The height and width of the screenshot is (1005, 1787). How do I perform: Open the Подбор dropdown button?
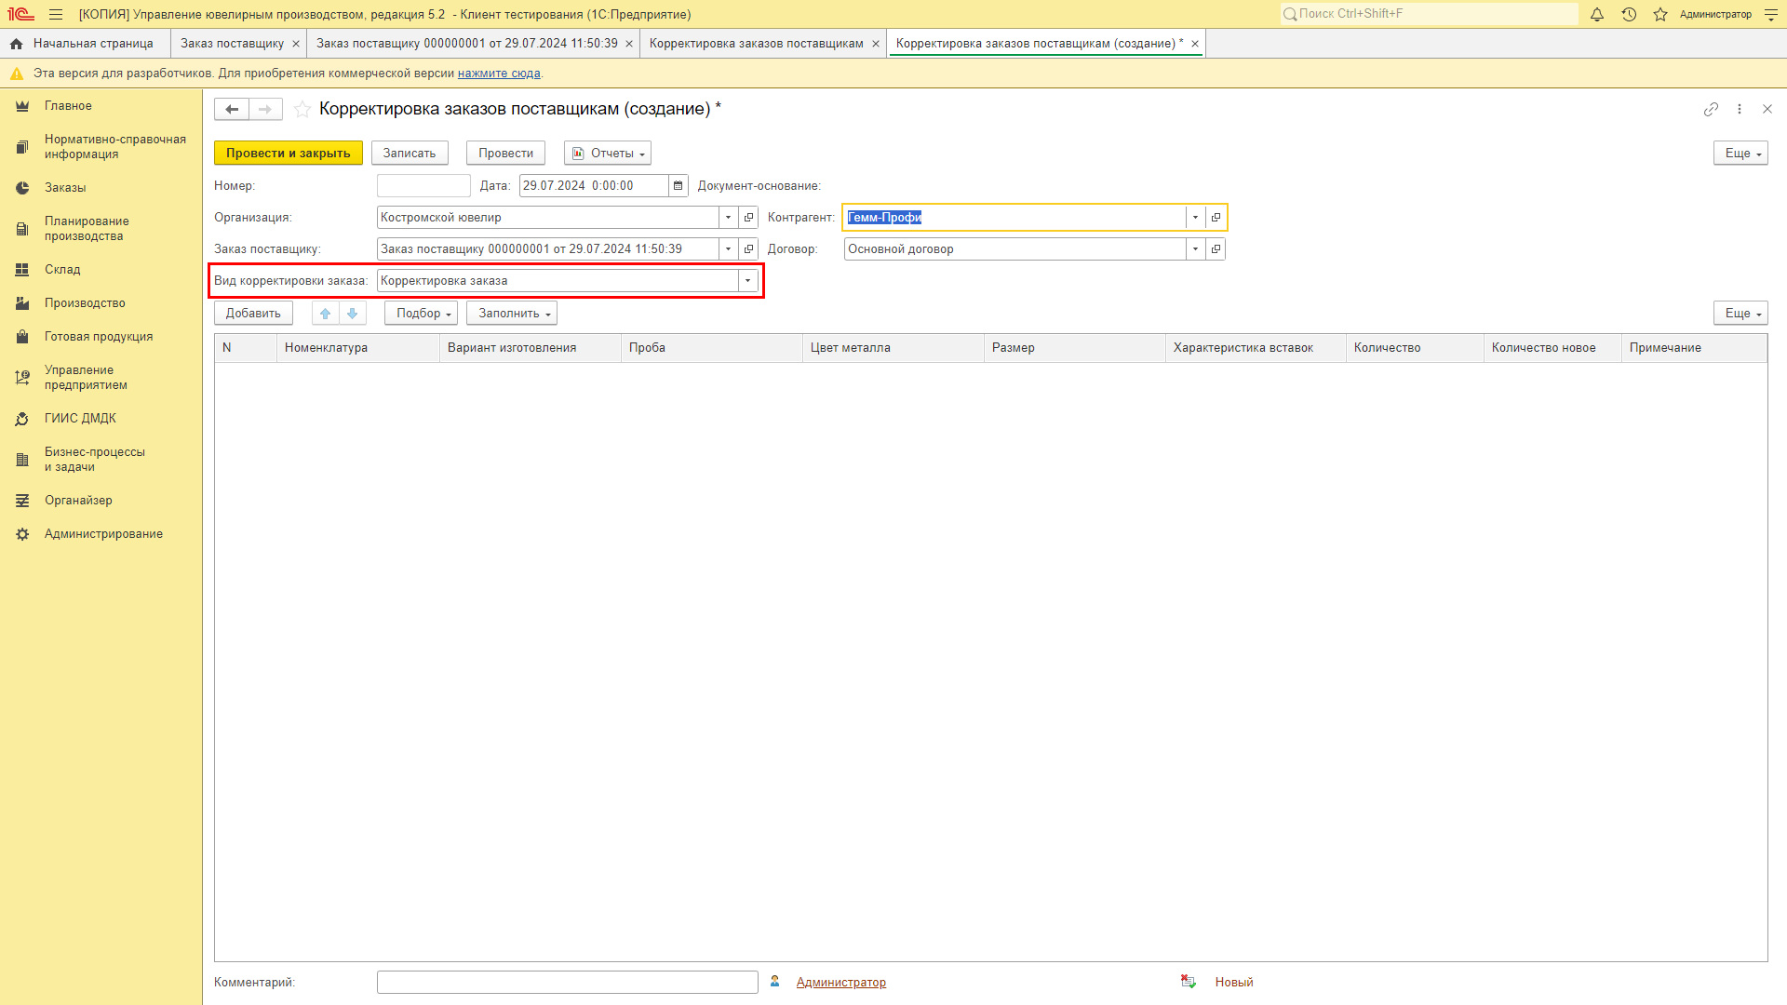(x=421, y=313)
